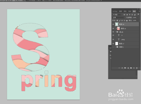The image size is (141, 104).
Task: Show the hidden 图层 1 group
Action: (113, 47)
